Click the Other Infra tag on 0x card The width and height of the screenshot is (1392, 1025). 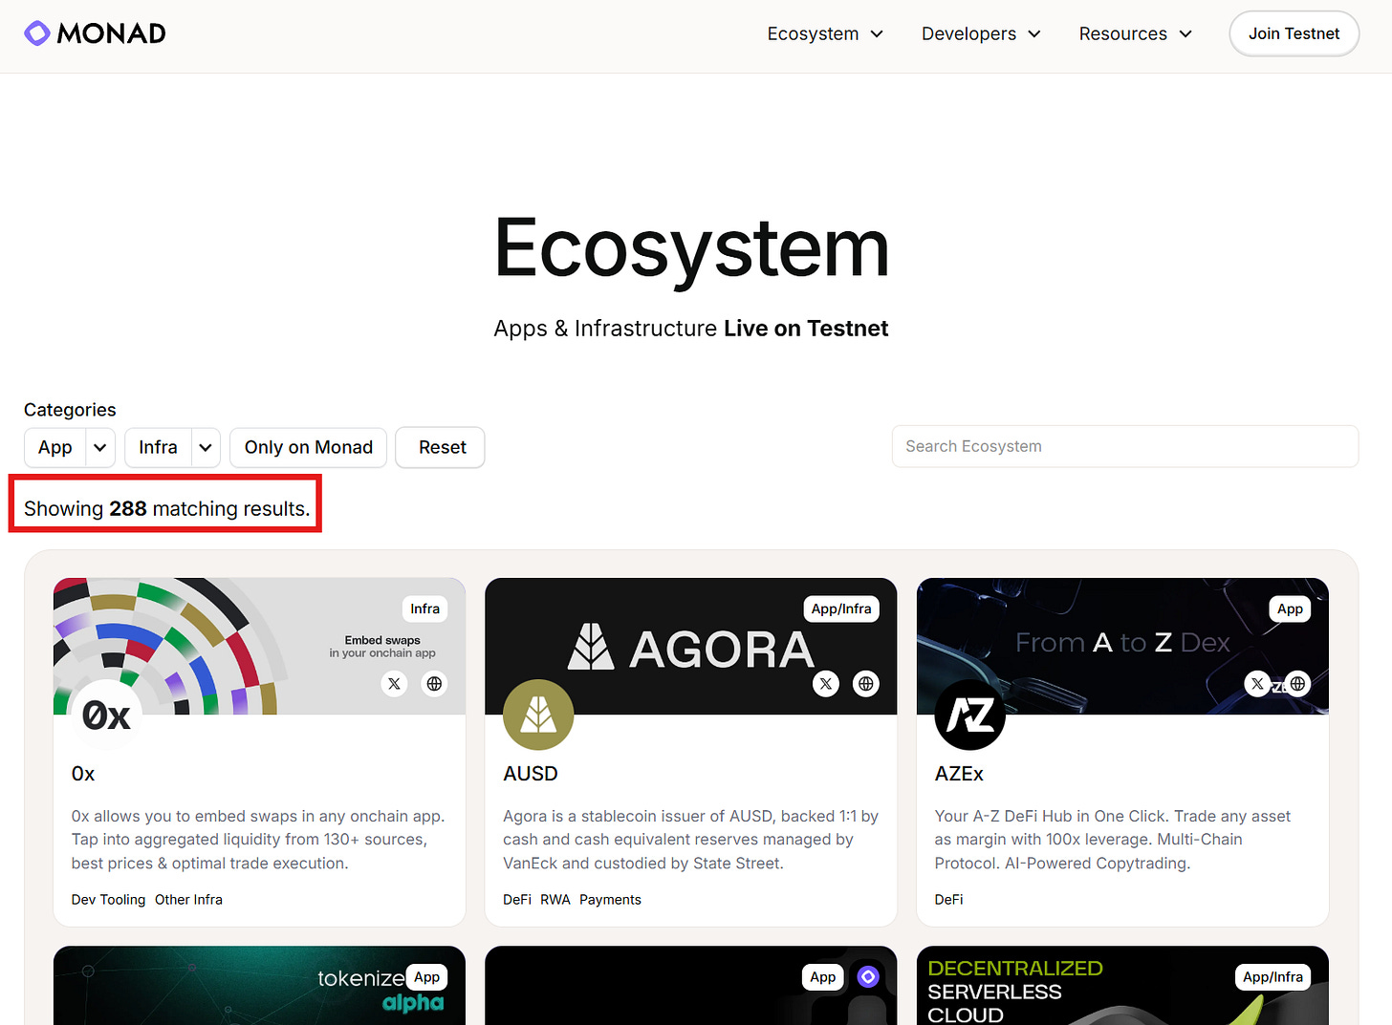click(188, 900)
